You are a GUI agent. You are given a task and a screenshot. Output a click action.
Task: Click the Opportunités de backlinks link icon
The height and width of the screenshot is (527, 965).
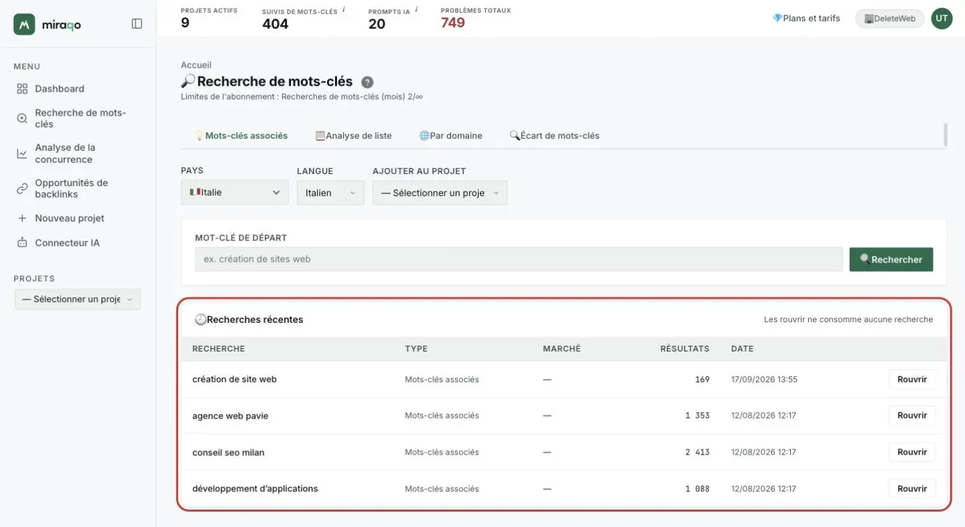point(22,188)
